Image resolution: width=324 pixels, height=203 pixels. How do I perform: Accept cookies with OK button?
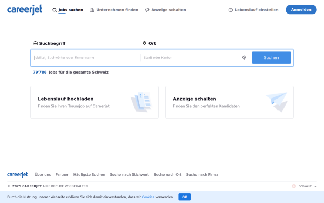pos(185,197)
